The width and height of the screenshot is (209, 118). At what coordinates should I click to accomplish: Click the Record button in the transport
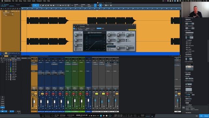click(107, 116)
